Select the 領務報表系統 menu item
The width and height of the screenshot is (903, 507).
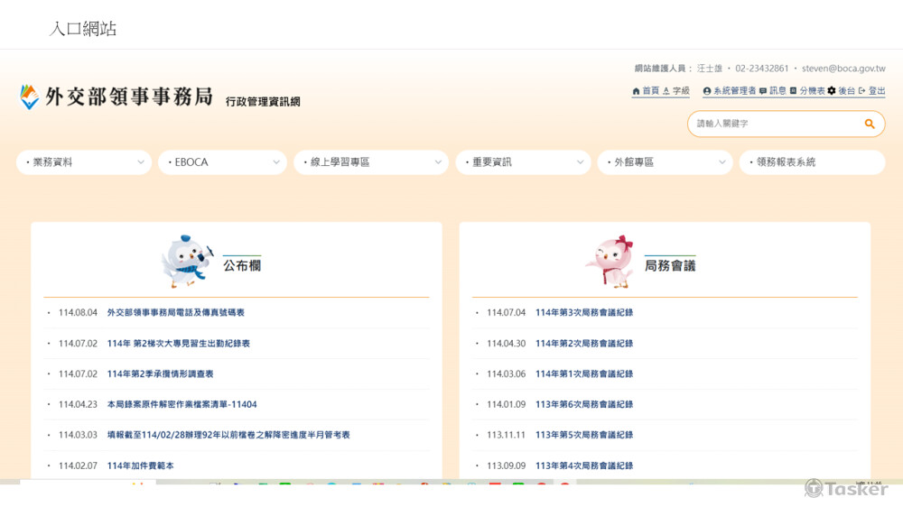tap(811, 162)
